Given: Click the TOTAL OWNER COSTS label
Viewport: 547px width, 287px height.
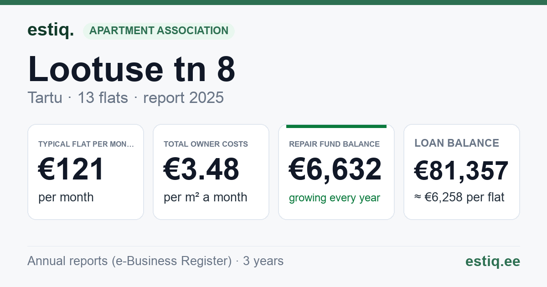Looking at the screenshot, I should coord(206,144).
